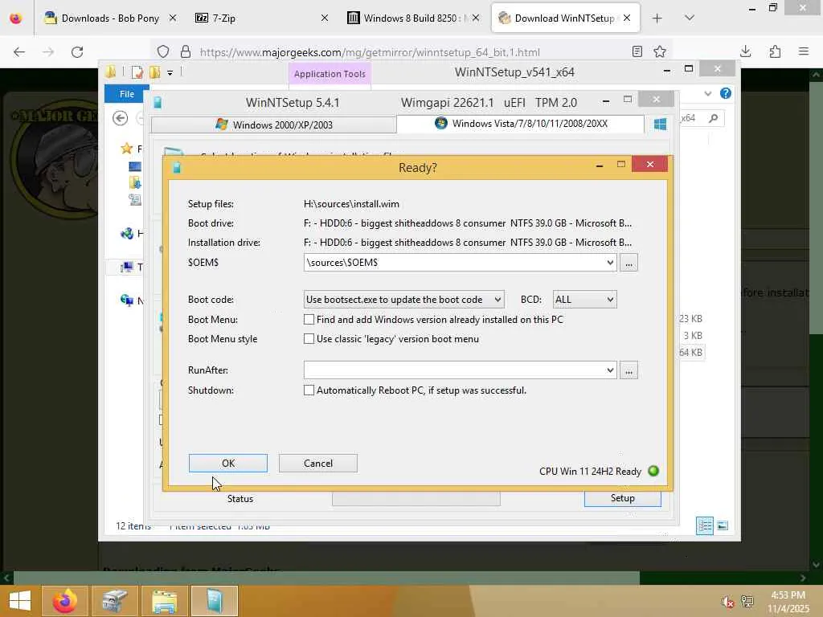The image size is (823, 617).
Task: Cancel the Ready? dialog
Action: point(317,464)
